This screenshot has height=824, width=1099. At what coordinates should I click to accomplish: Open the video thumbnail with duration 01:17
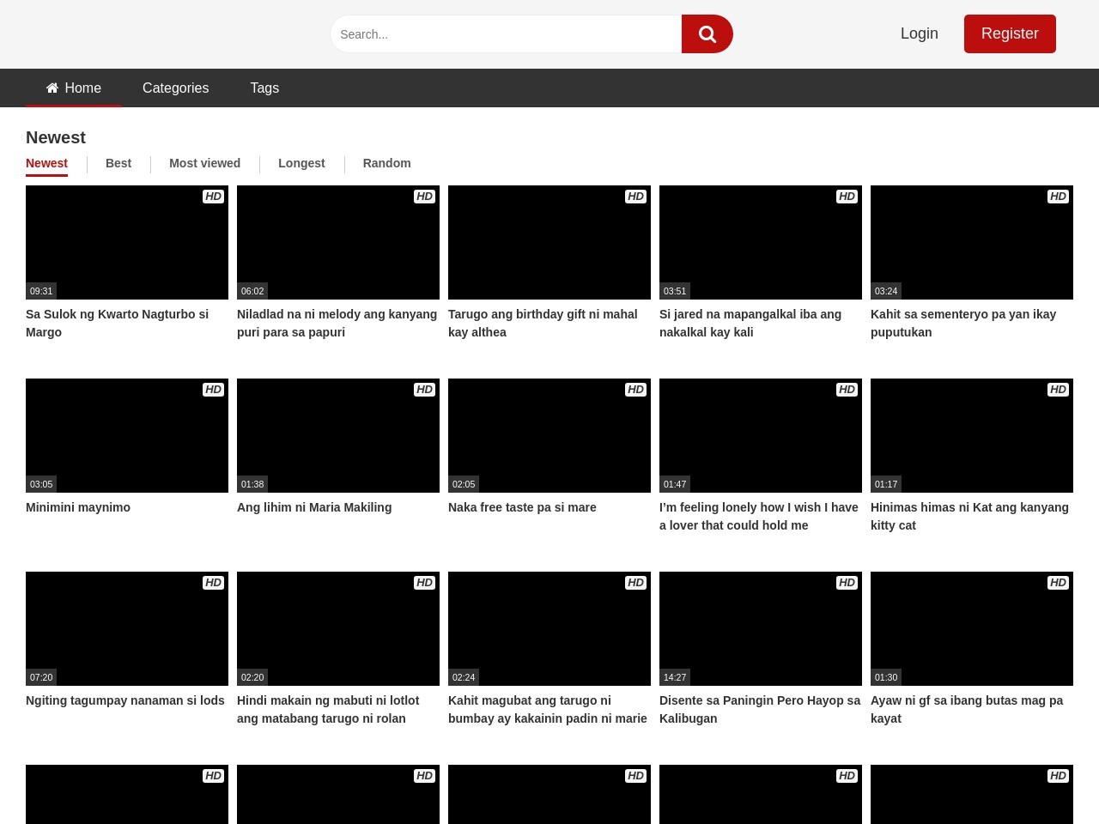pyautogui.click(x=972, y=435)
